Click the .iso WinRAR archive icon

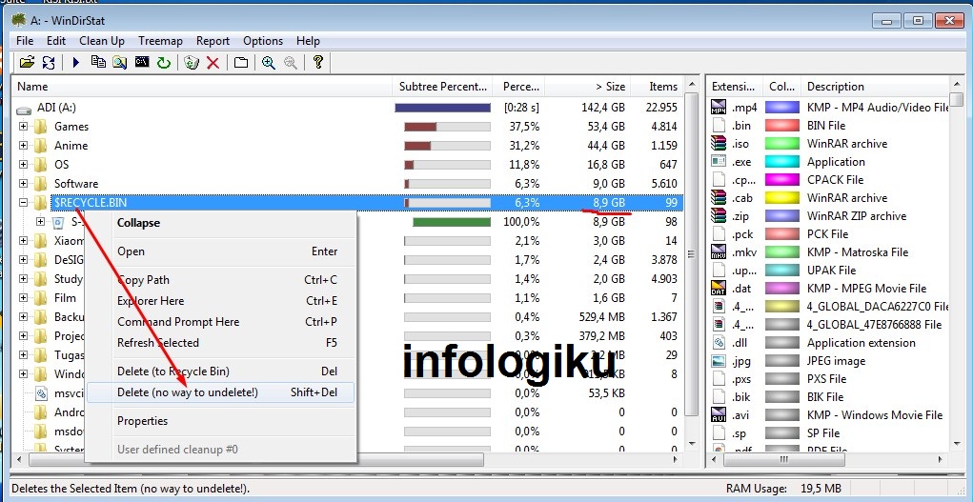719,143
